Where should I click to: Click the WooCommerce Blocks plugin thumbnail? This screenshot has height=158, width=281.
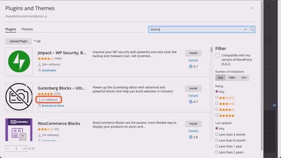[19, 130]
